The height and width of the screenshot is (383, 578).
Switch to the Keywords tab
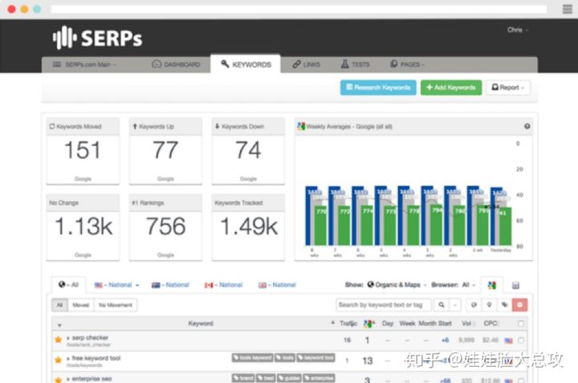click(x=246, y=64)
